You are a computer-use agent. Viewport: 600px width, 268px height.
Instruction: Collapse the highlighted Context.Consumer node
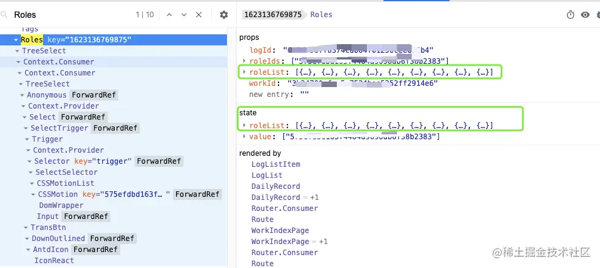18,62
